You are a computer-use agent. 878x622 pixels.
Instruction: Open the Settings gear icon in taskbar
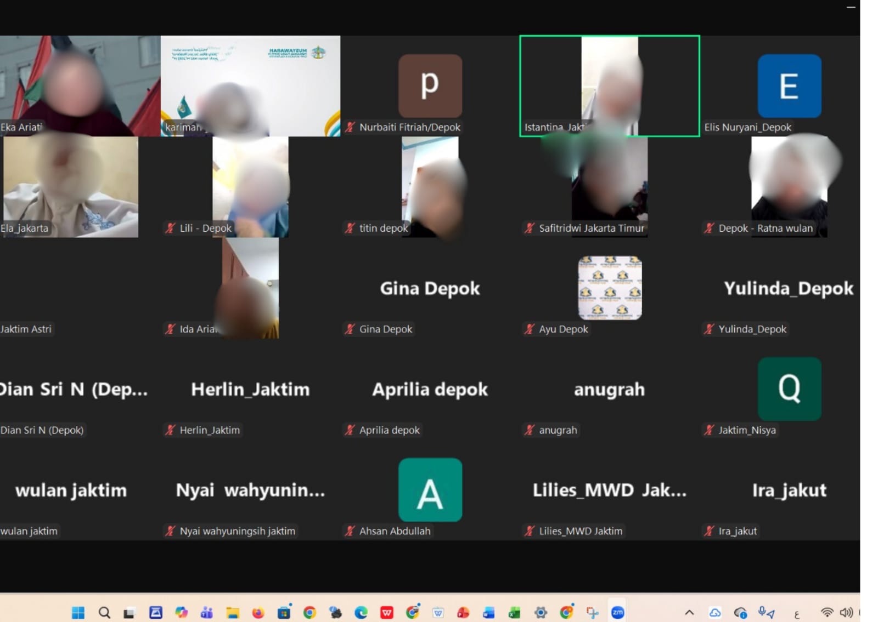[x=541, y=612]
